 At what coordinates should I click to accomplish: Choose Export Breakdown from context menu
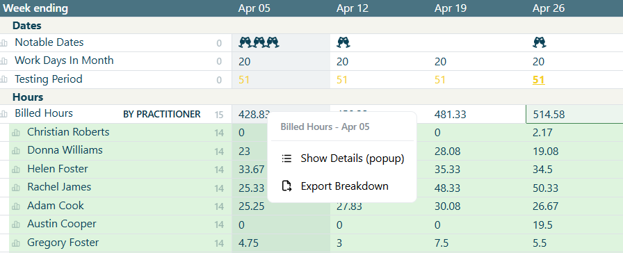click(342, 186)
